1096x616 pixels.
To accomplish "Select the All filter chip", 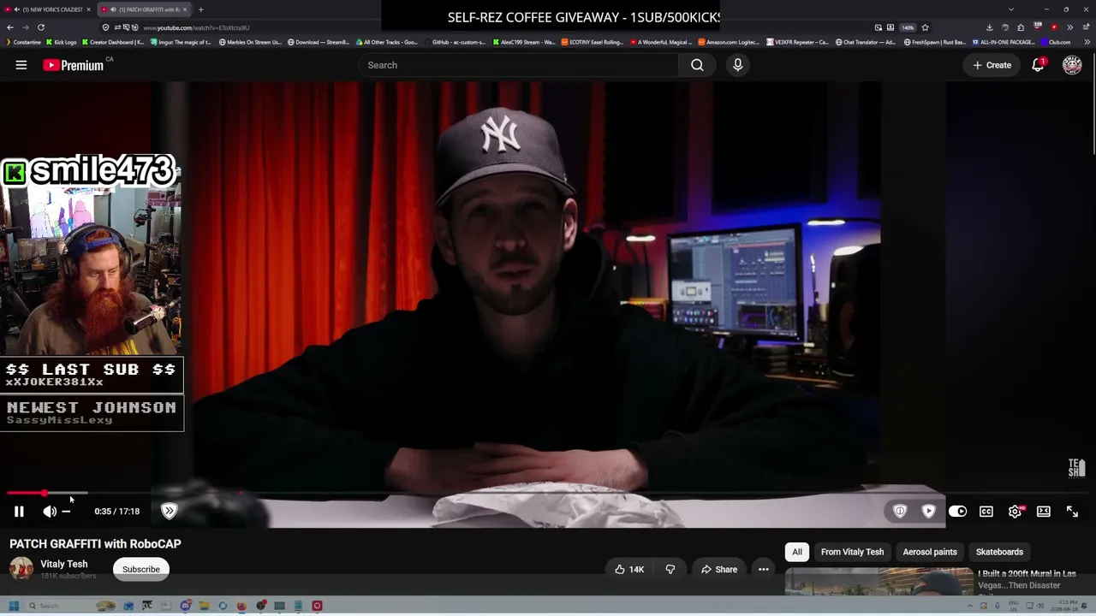I will (x=797, y=552).
